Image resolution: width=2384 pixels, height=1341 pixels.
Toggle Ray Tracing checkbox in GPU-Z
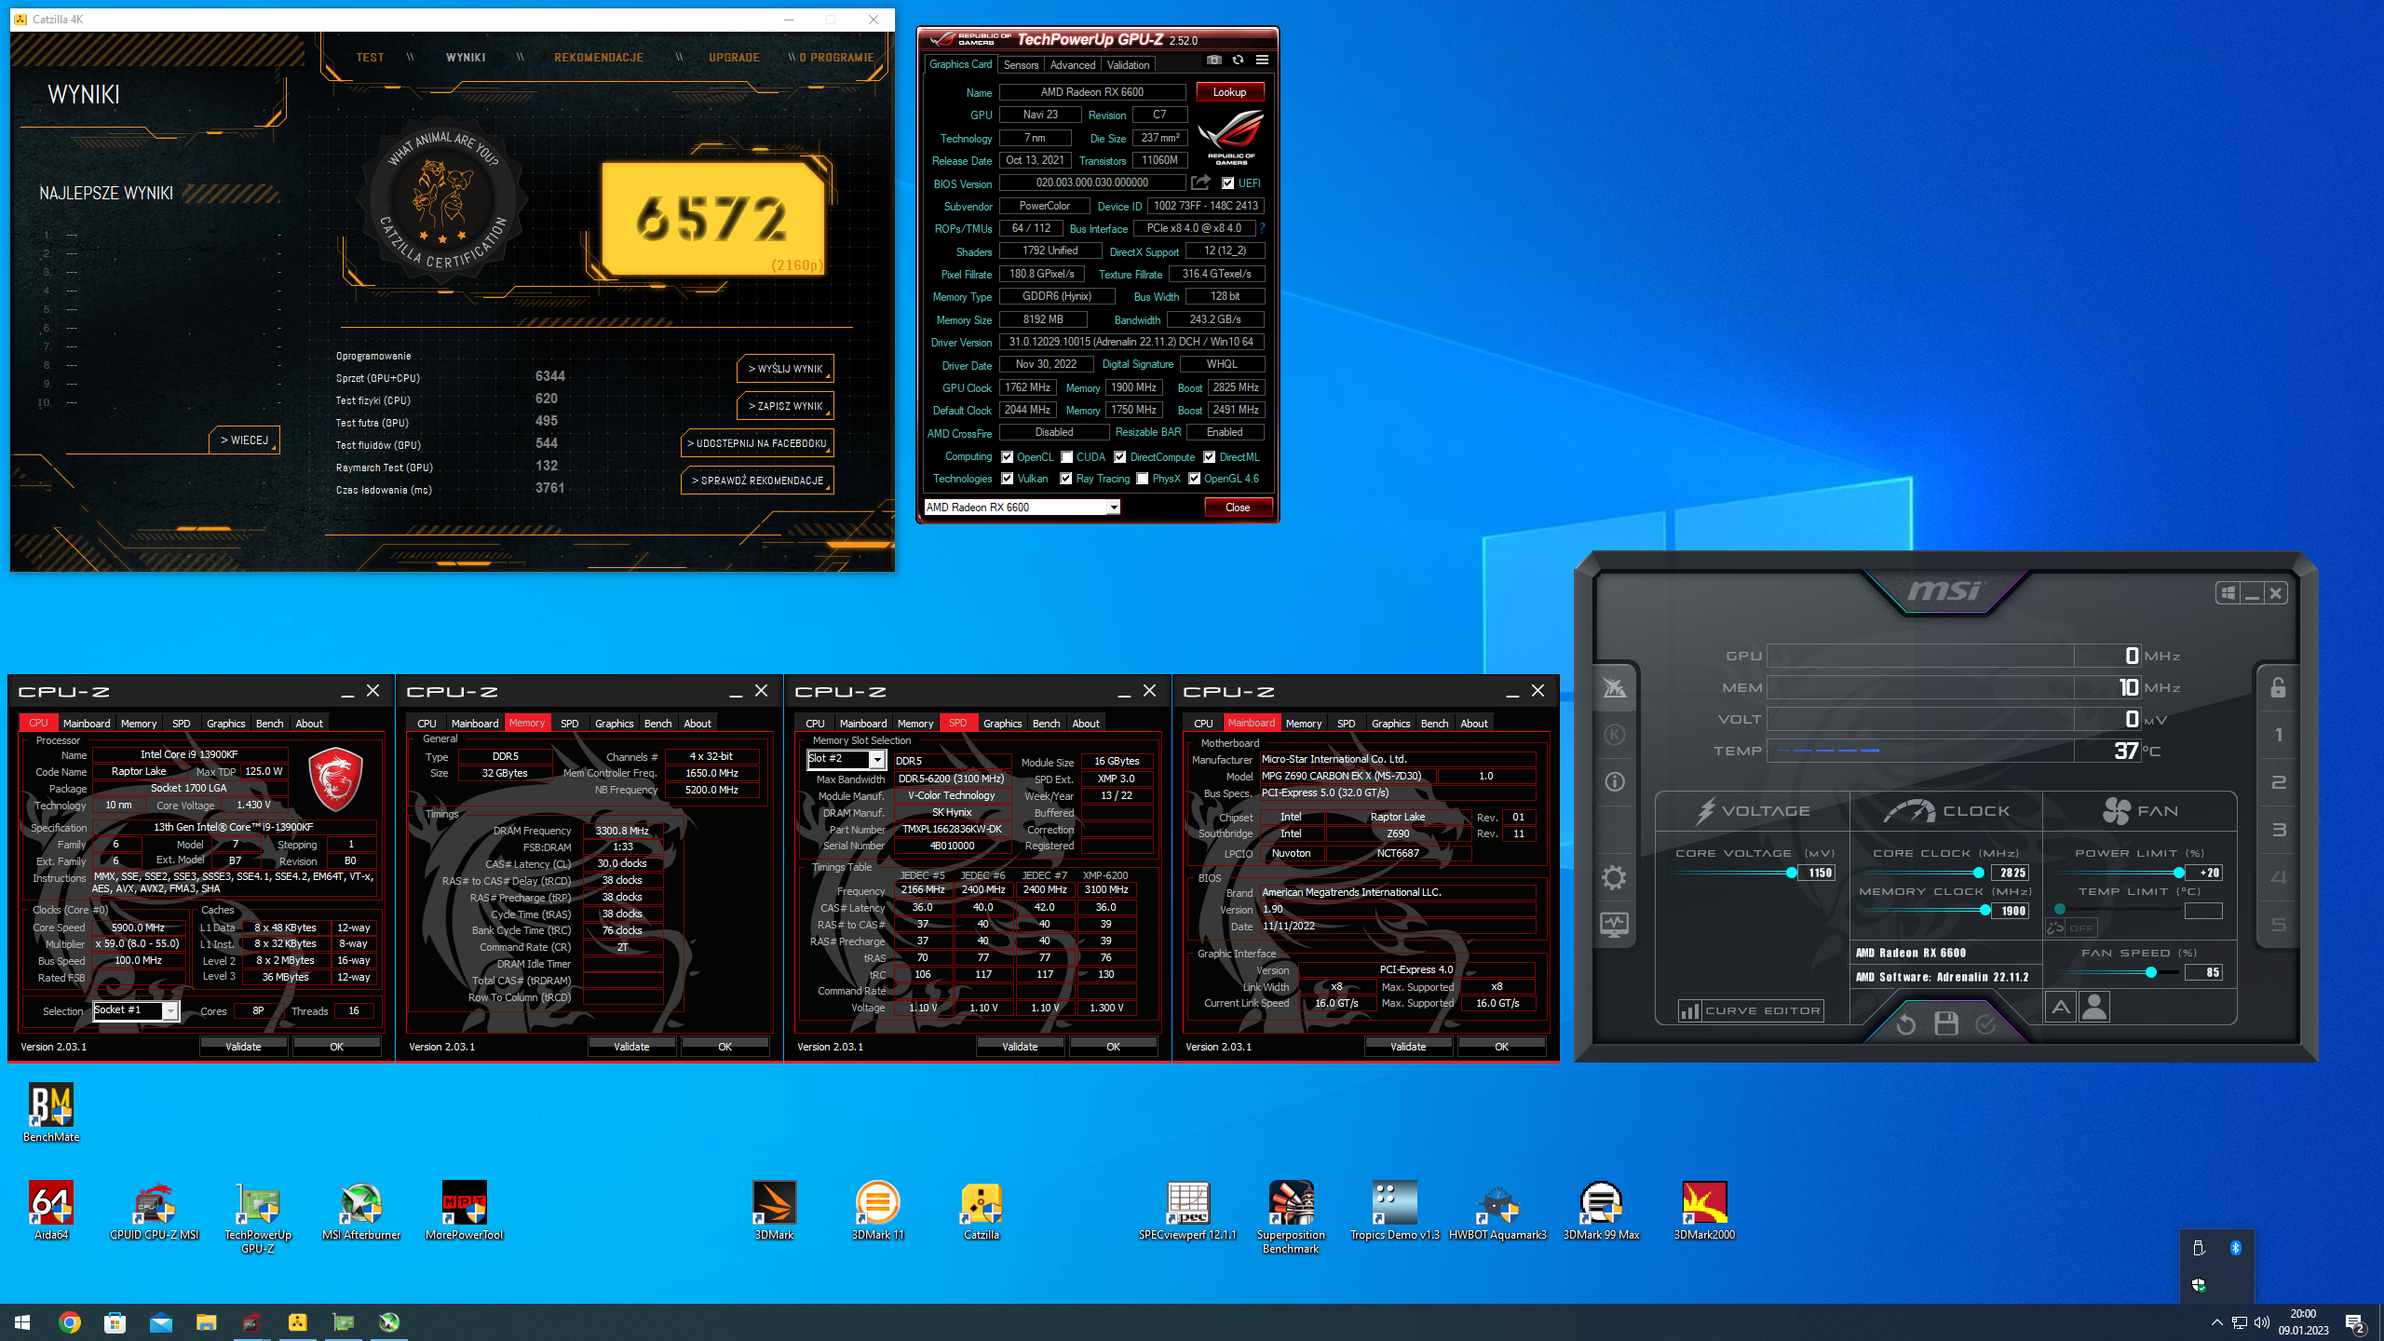click(1065, 479)
